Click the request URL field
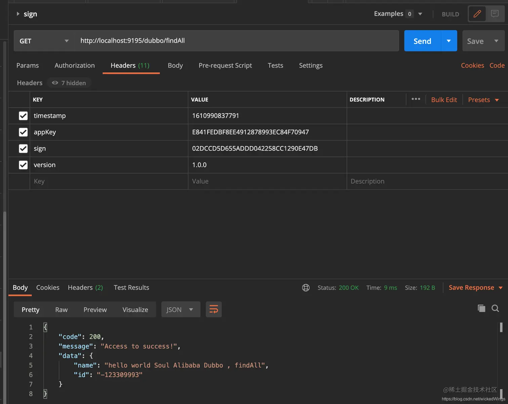This screenshot has width=508, height=404. point(236,41)
